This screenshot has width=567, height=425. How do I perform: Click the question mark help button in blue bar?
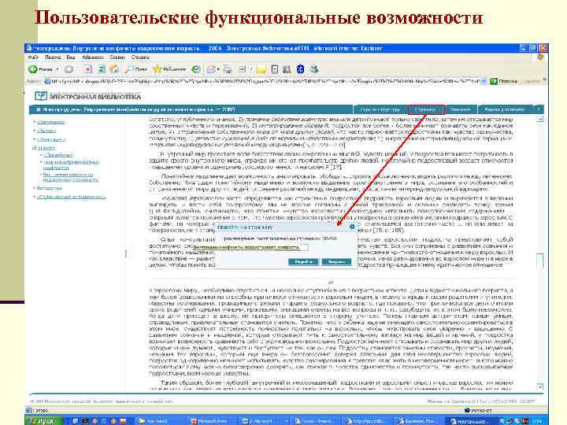(x=539, y=109)
